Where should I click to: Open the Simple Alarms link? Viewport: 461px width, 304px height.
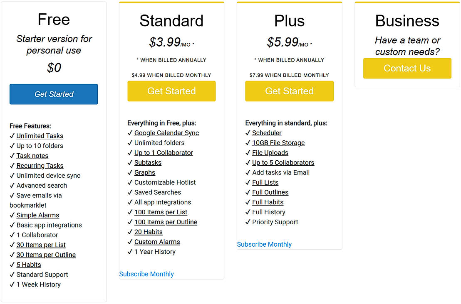pyautogui.click(x=38, y=215)
